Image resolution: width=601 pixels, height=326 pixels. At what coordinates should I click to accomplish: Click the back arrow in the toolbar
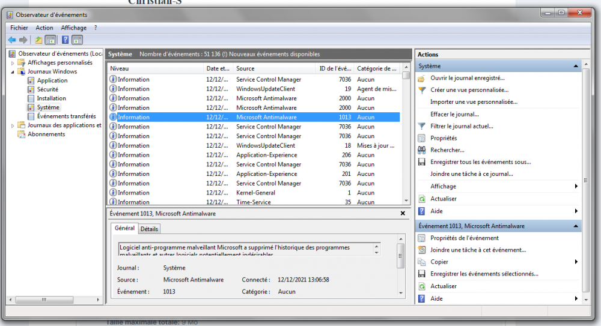[x=11, y=40]
